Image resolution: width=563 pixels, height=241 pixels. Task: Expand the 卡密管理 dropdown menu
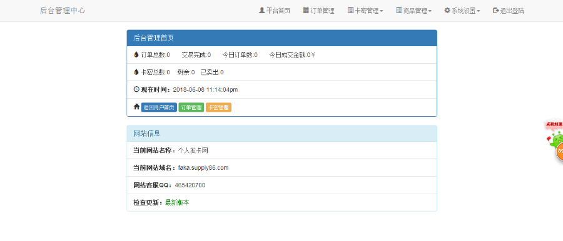pos(365,11)
